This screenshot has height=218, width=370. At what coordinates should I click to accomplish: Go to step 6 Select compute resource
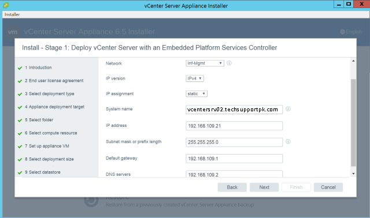tap(51, 133)
